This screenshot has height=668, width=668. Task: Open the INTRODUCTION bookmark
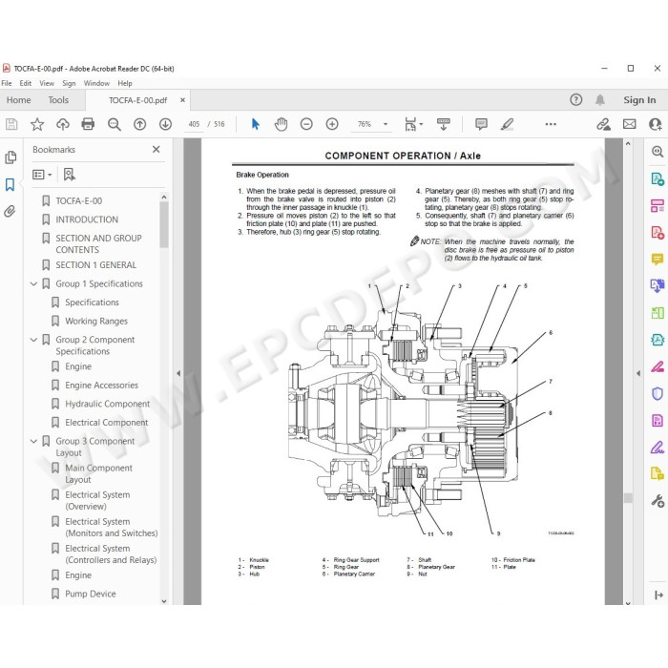pos(87,219)
